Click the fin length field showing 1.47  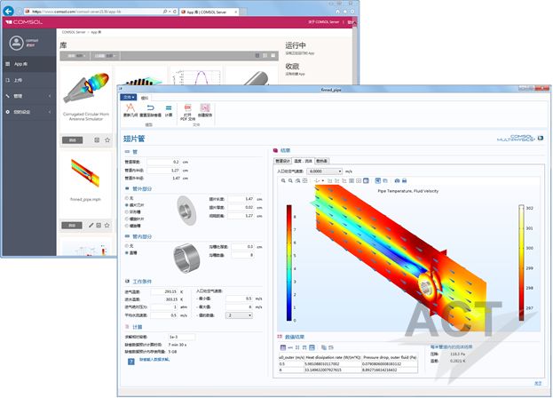(x=241, y=199)
